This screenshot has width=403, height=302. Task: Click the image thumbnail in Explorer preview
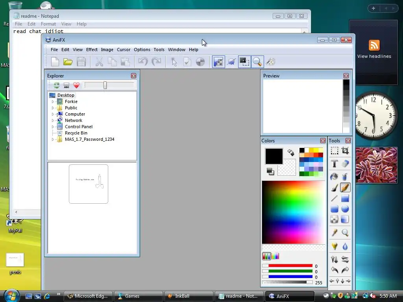[x=89, y=184]
